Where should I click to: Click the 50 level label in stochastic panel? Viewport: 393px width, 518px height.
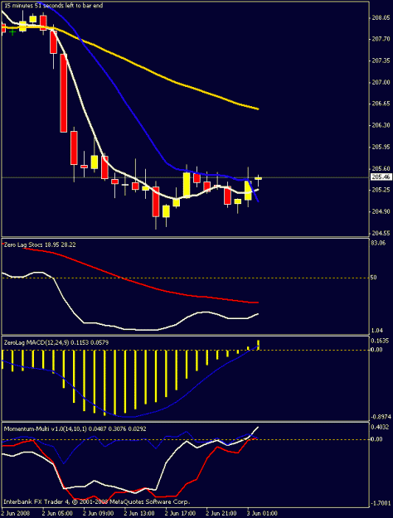(373, 278)
